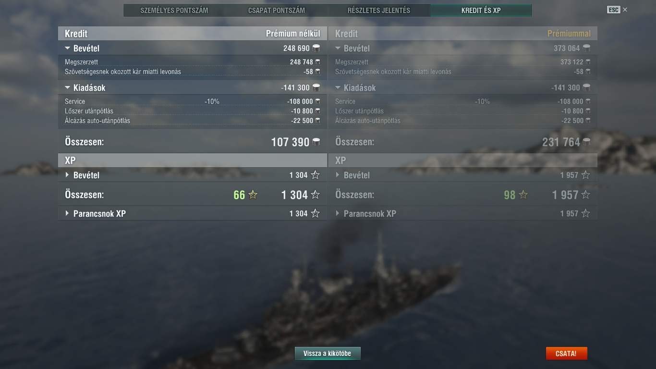The image size is (656, 369).
Task: Click the star icon beside 1 304 Összesen
Action: [315, 195]
